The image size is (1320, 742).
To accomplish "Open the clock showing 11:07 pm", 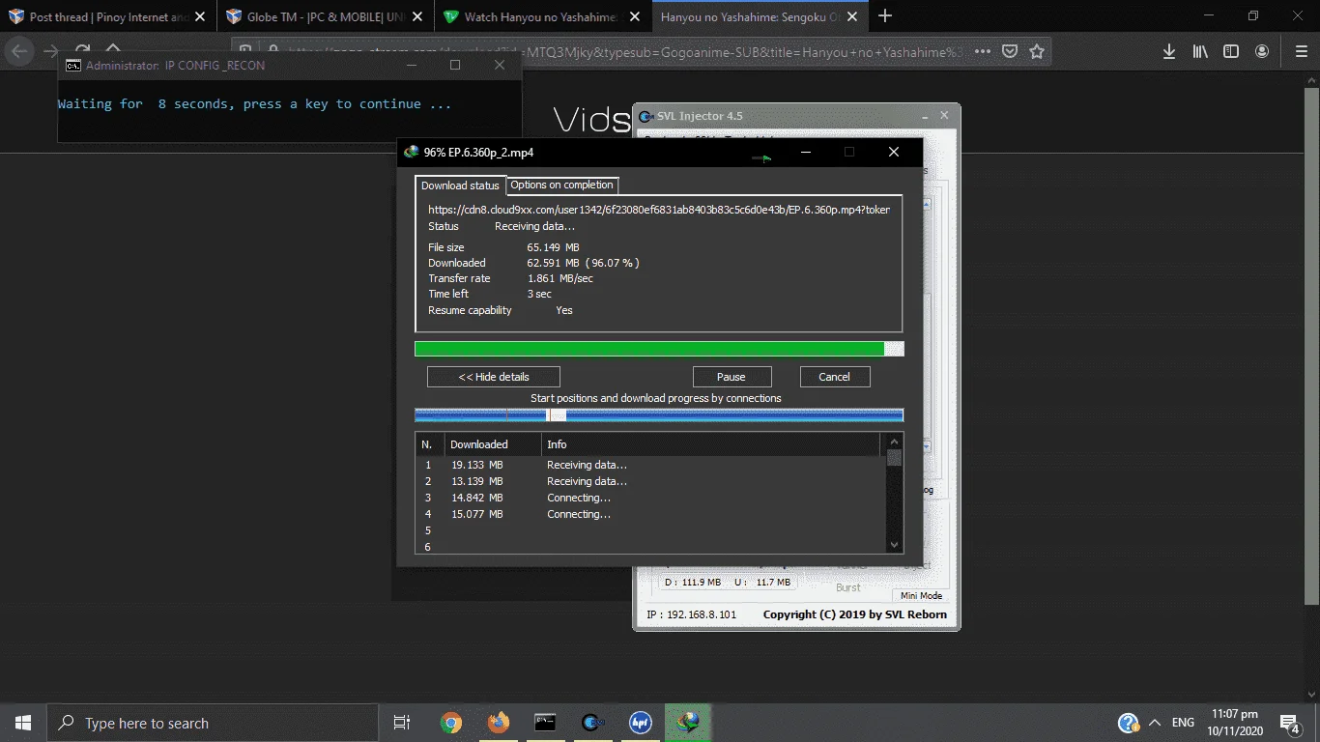I will pos(1234,723).
